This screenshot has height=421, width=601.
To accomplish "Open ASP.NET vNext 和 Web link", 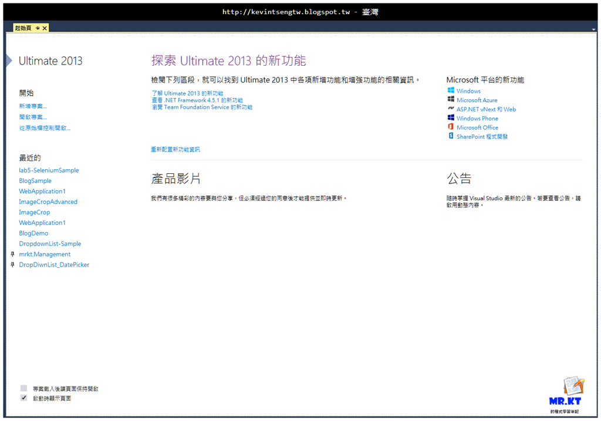I will [486, 109].
